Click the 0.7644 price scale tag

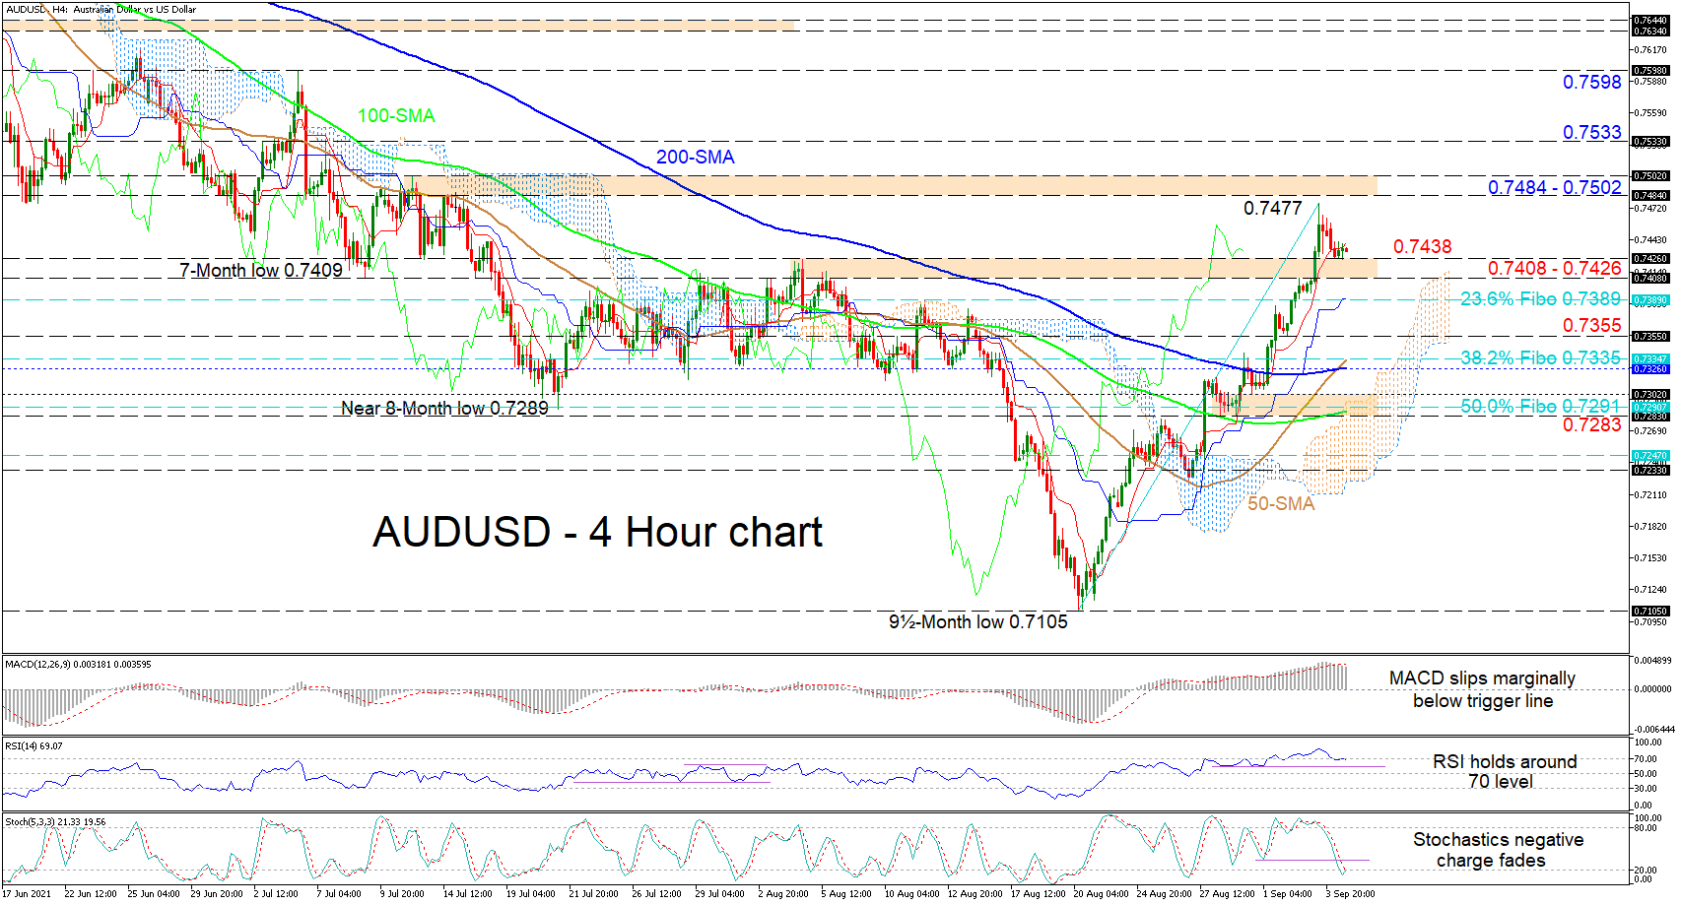pos(1650,20)
